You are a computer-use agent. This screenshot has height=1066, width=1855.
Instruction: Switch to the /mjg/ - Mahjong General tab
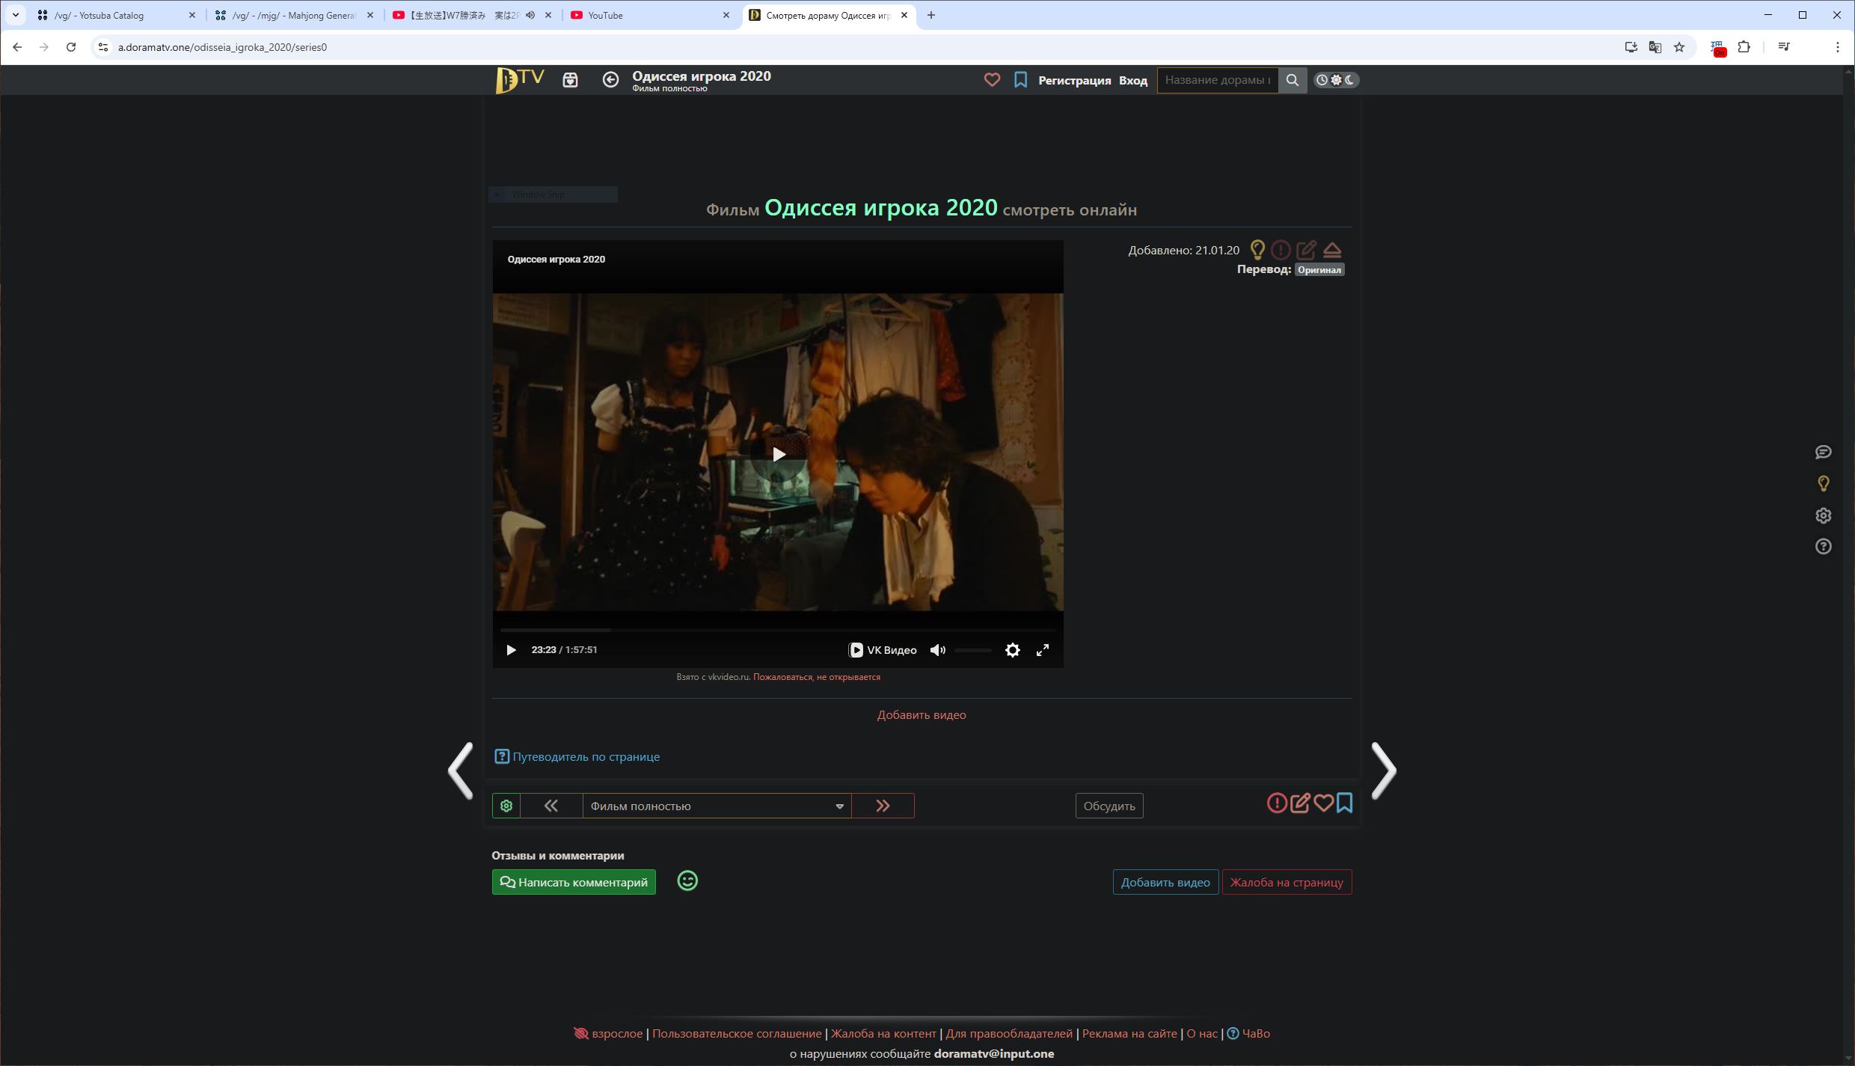point(293,15)
